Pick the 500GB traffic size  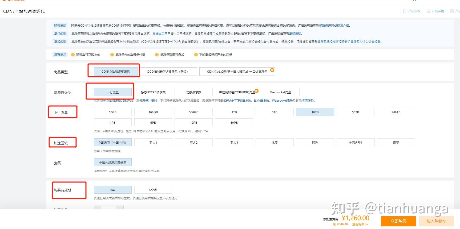pyautogui.click(x=194, y=112)
